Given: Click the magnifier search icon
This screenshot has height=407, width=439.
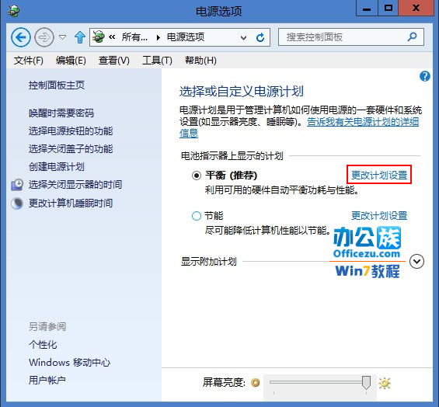Looking at the screenshot, I should tap(412, 37).
